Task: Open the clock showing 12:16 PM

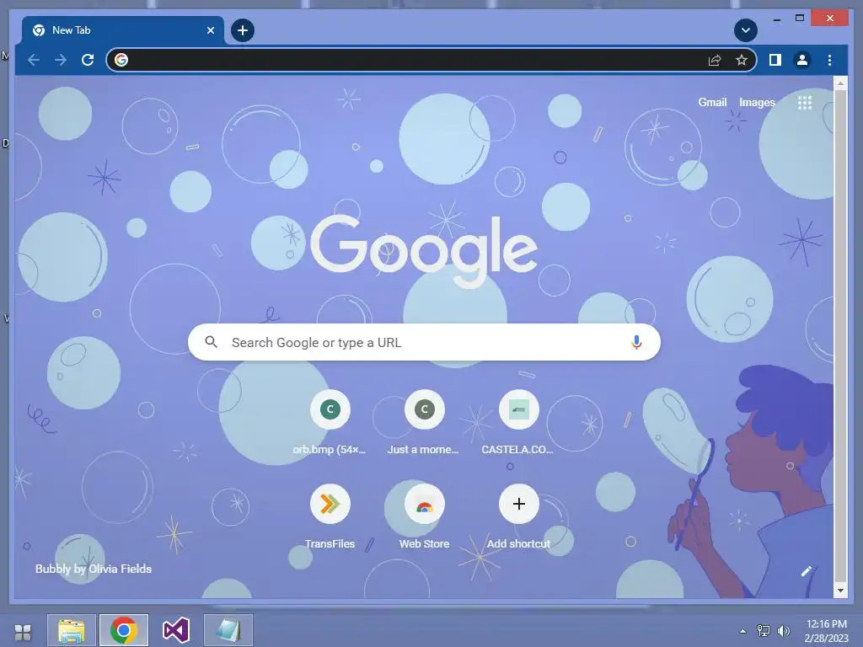Action: [826, 631]
